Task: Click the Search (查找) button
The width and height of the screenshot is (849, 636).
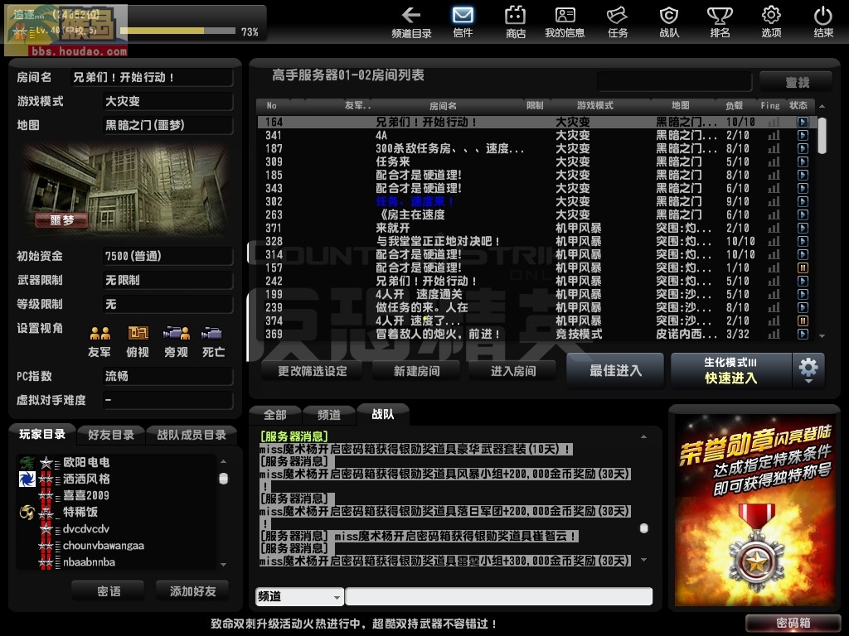Action: click(x=796, y=82)
